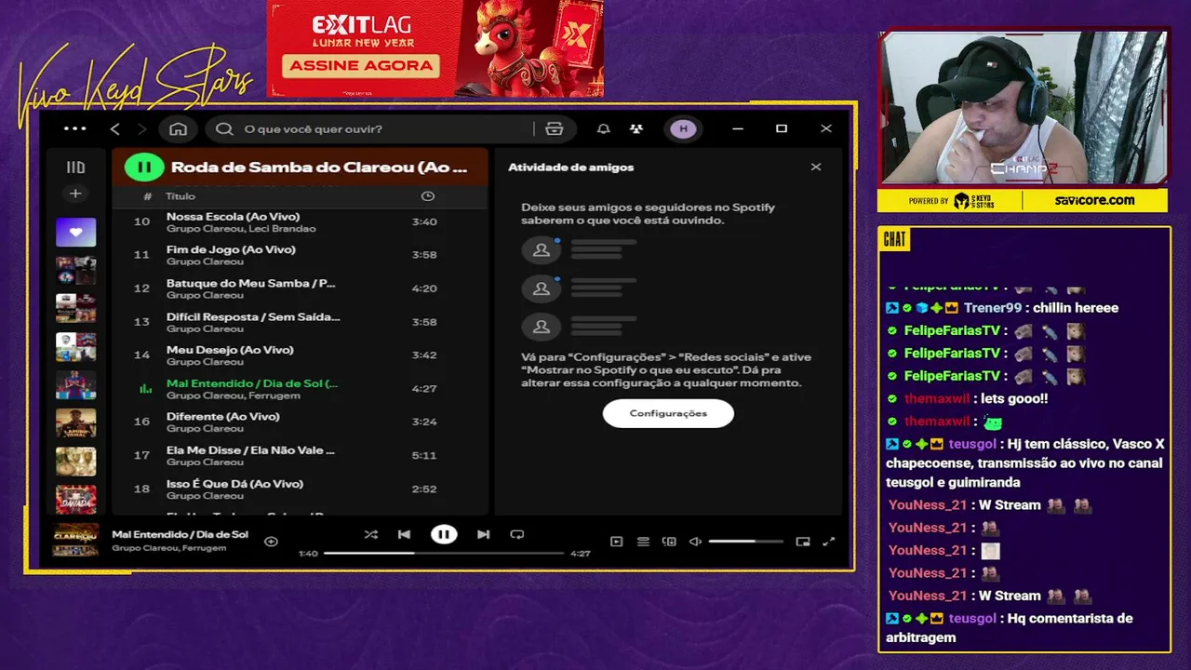The image size is (1191, 670).
Task: Open the three-dots menu in Spotify title bar
Action: 75,129
